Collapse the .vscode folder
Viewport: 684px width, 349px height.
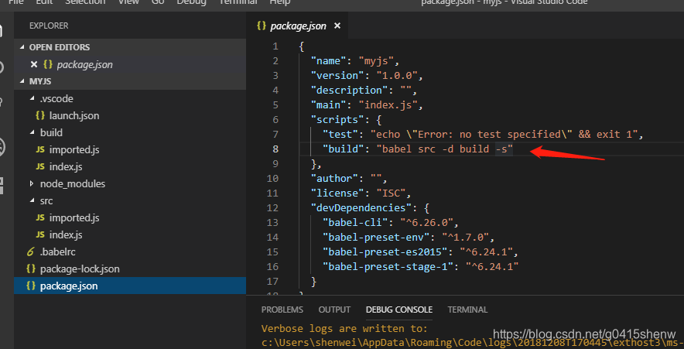pos(32,98)
